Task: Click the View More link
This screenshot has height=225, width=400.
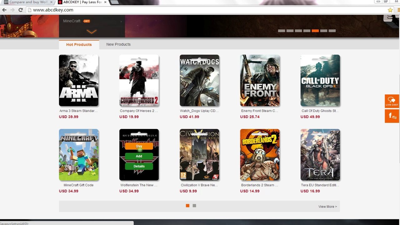Action: pyautogui.click(x=327, y=207)
